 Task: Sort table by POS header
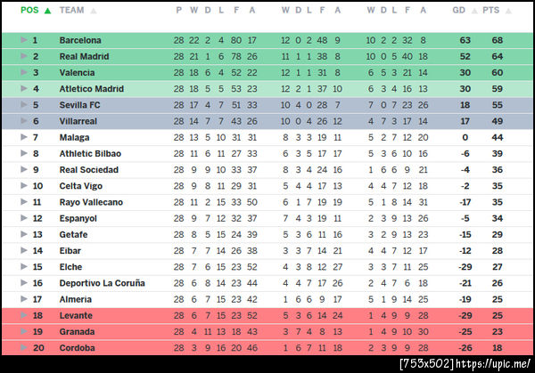[29, 11]
